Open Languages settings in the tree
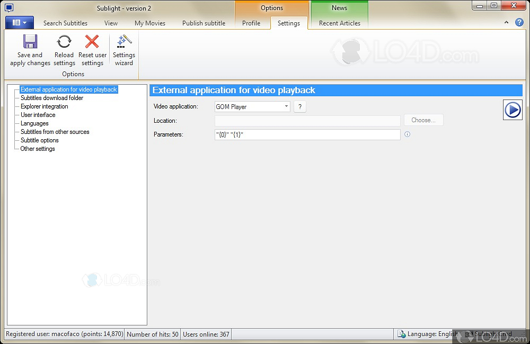The height and width of the screenshot is (344, 530). (x=34, y=123)
